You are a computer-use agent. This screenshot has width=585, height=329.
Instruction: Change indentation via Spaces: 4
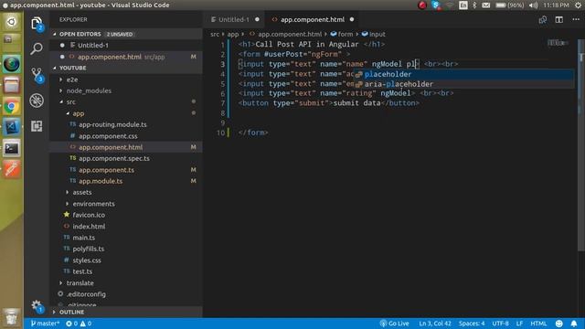click(472, 324)
